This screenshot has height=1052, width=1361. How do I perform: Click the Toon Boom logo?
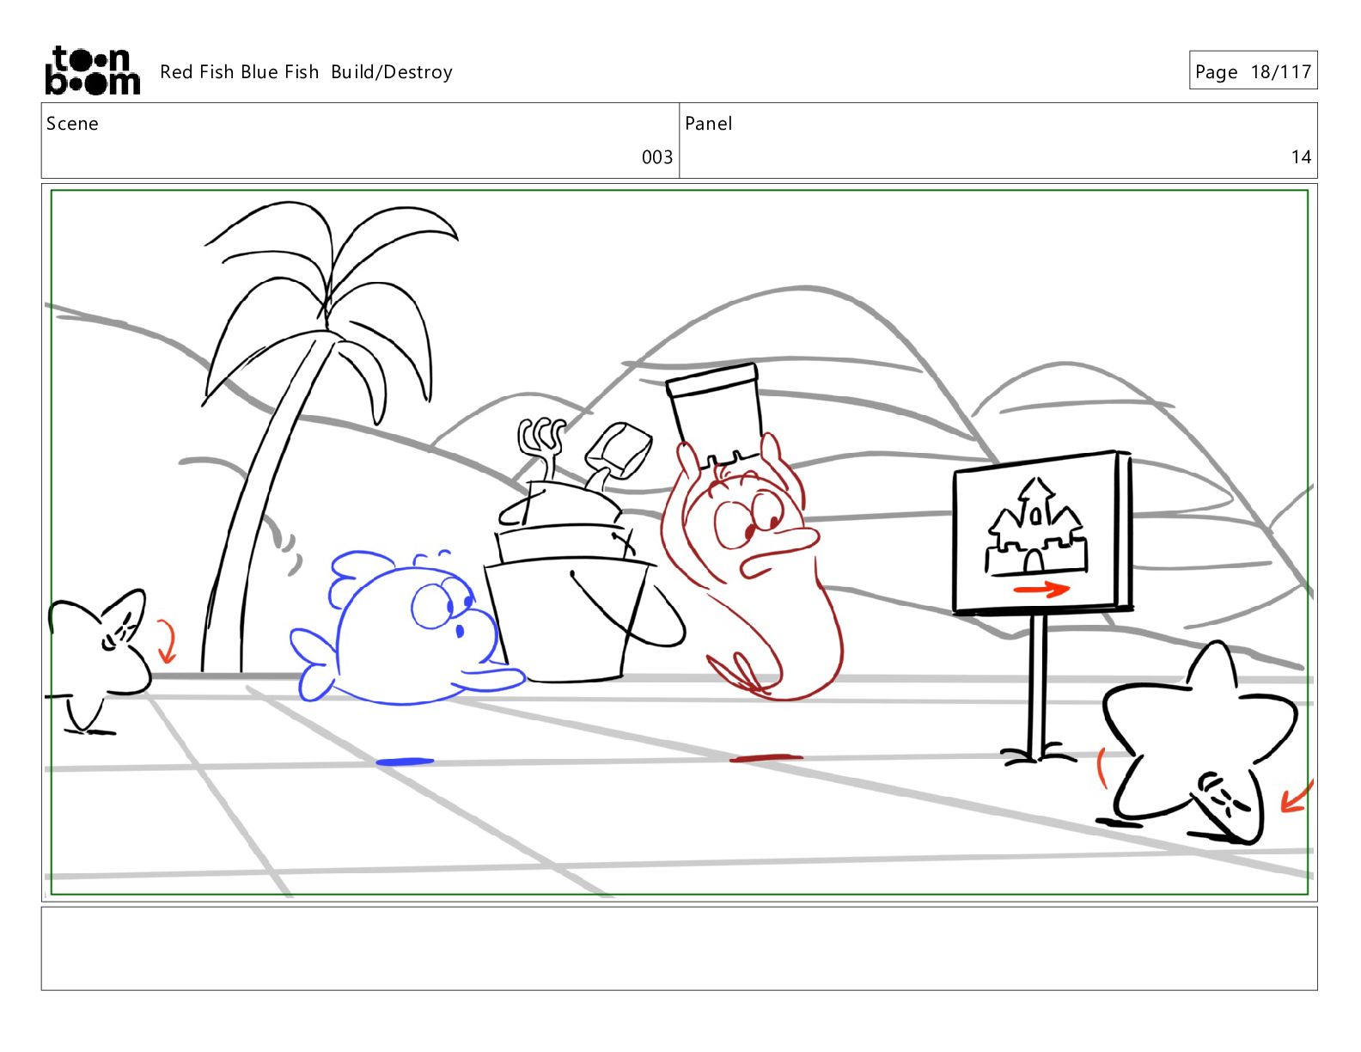92,70
